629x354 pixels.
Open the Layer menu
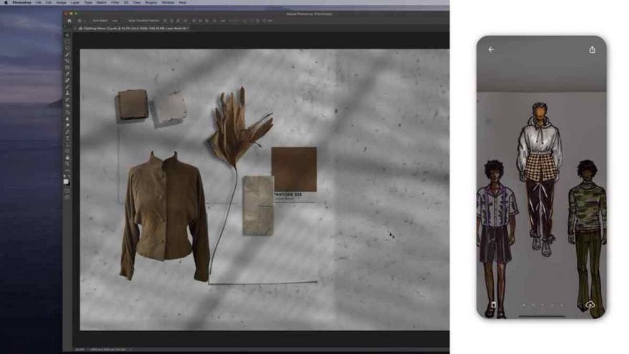(75, 2)
